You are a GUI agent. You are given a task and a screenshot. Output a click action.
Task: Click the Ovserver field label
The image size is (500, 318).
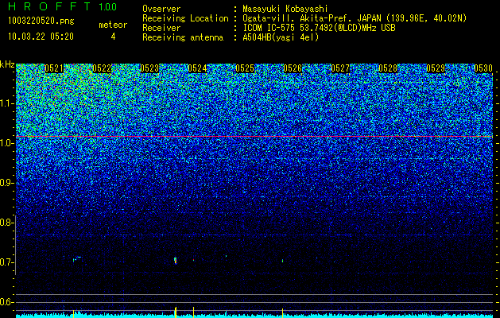tap(161, 9)
